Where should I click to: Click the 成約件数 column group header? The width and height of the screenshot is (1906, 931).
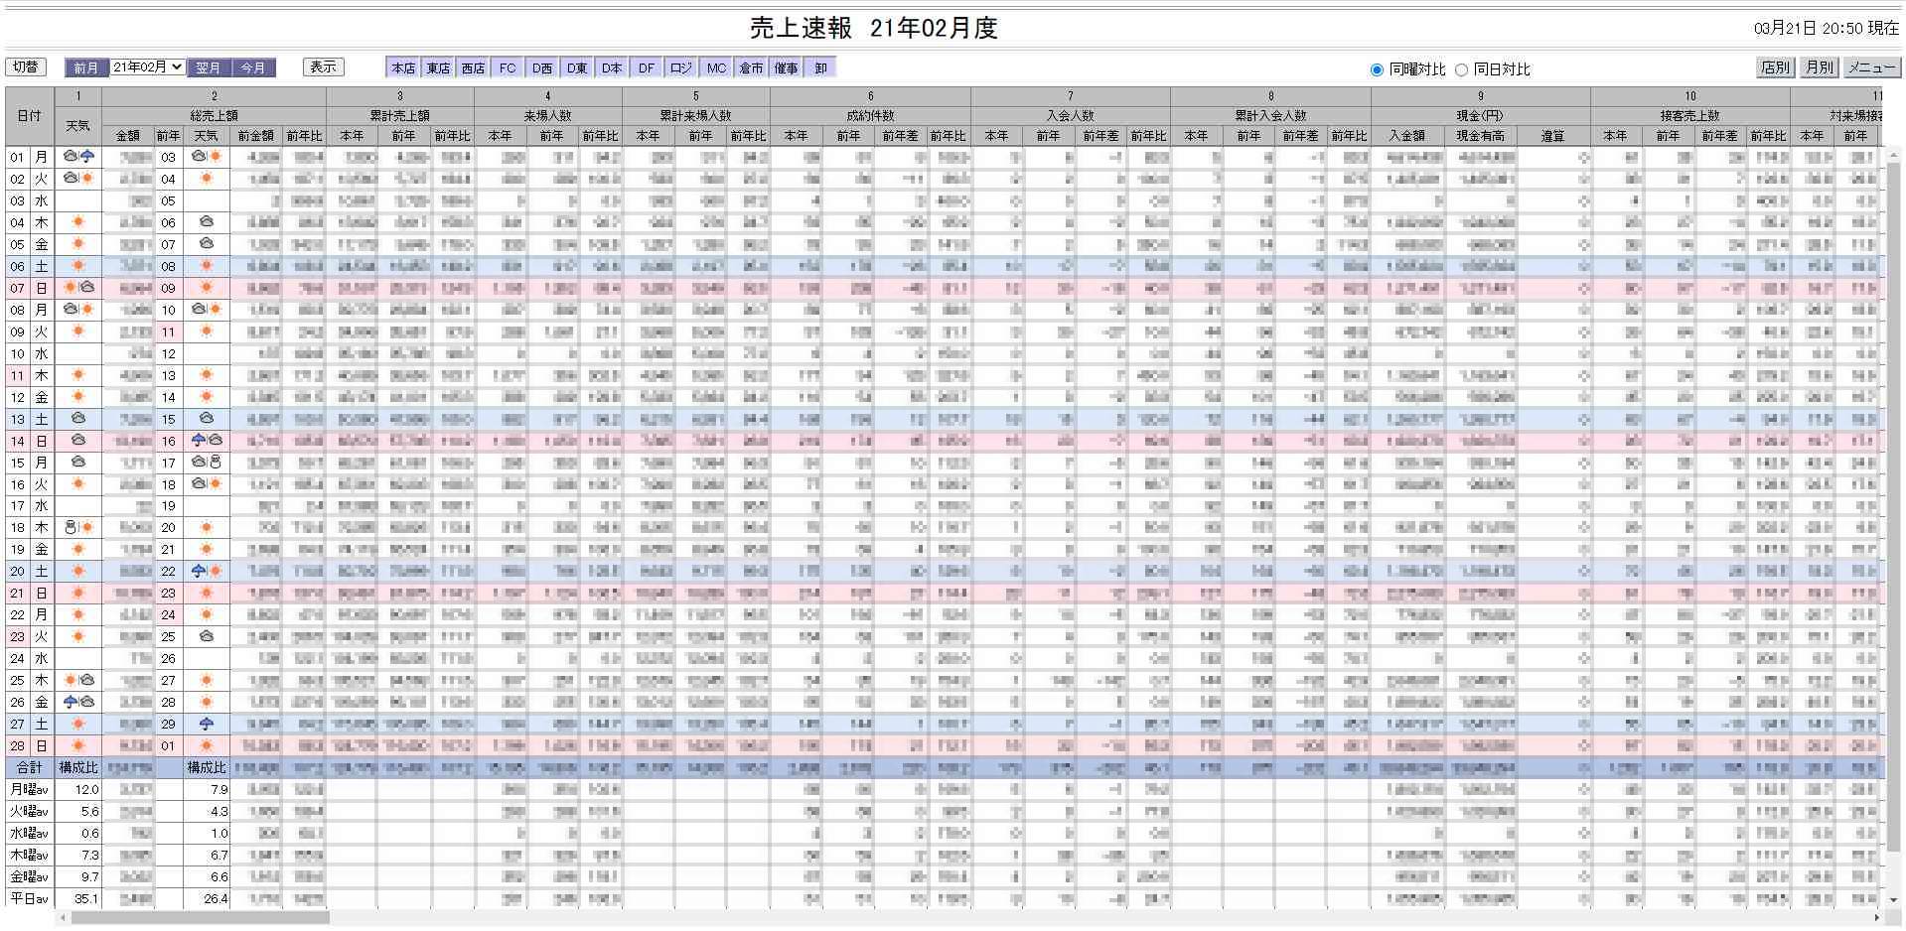870,115
